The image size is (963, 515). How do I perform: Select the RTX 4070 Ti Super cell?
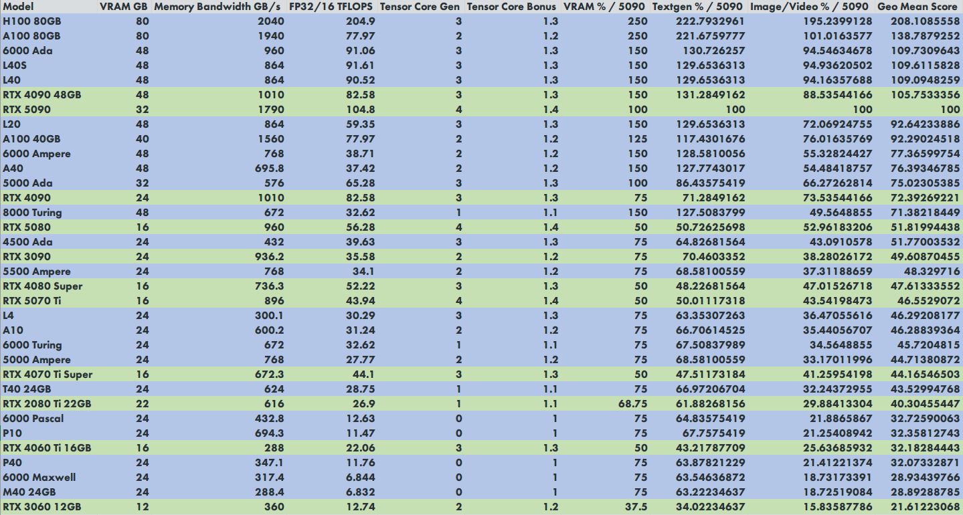coord(48,375)
